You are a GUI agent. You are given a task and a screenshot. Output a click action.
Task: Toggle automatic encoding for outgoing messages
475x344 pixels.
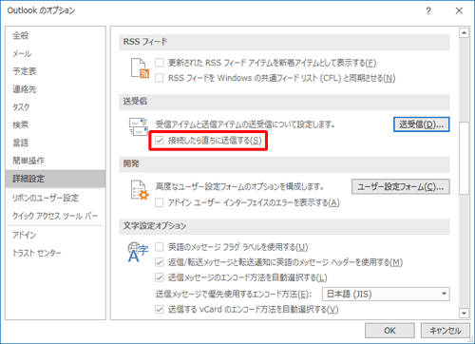click(160, 277)
